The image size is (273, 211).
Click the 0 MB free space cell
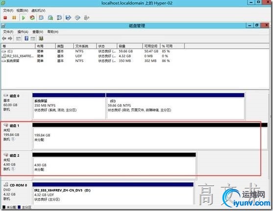point(149,56)
